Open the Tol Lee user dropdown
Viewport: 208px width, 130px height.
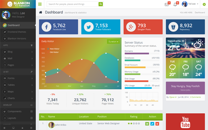[190, 4]
